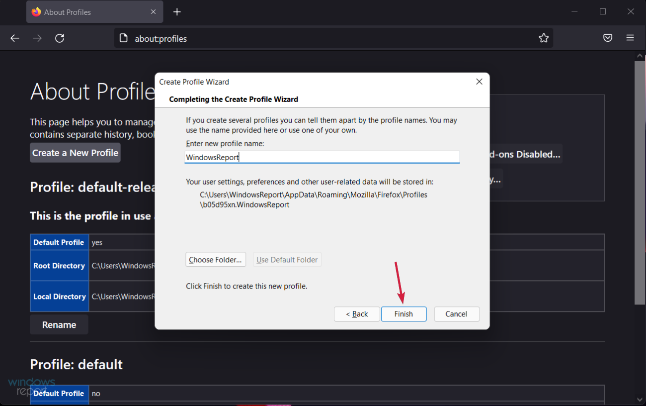Reload the about:profiles page
The width and height of the screenshot is (646, 407).
[60, 38]
